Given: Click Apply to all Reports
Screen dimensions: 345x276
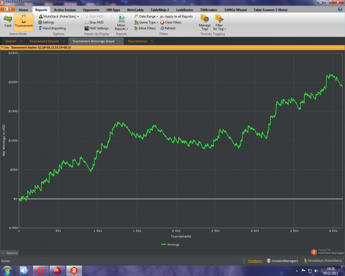Looking at the screenshot, I should [x=176, y=16].
